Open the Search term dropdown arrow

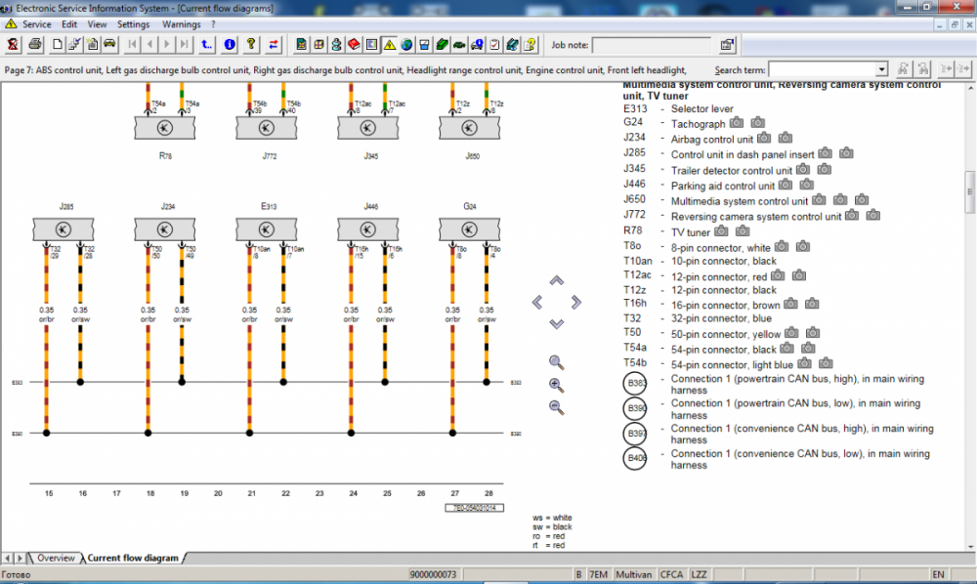click(881, 69)
